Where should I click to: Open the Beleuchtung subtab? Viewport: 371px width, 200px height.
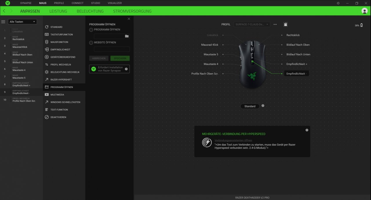tap(90, 11)
